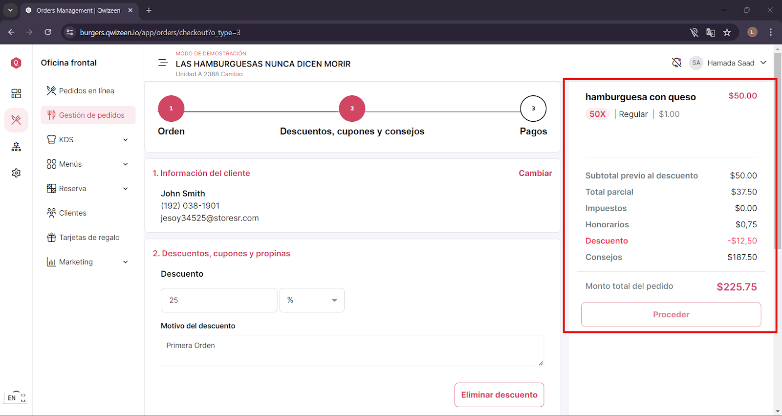
Task: Click the browser profile avatar L
Action: [752, 32]
